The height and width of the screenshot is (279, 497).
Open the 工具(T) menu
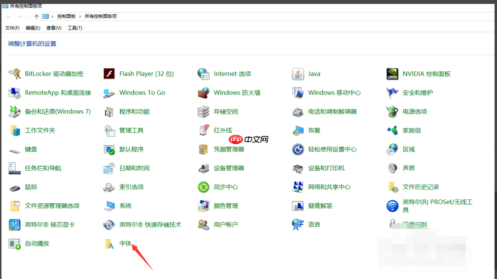[x=75, y=28]
